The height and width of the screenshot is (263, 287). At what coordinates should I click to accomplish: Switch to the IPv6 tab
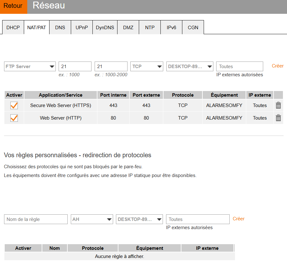pyautogui.click(x=171, y=28)
